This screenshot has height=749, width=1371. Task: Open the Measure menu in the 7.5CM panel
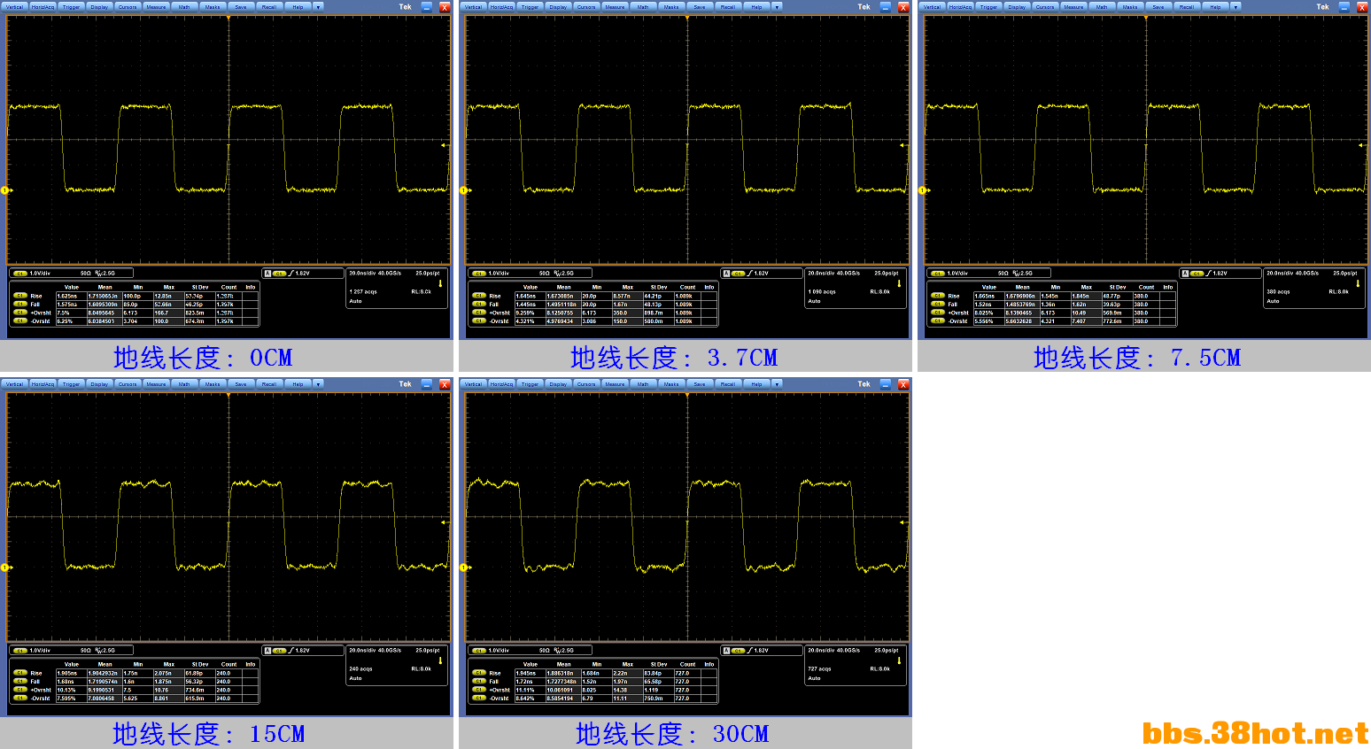[x=1073, y=7]
